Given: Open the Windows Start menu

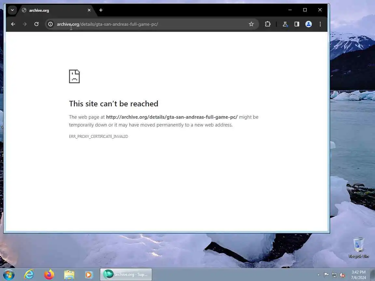Looking at the screenshot, I should point(8,274).
